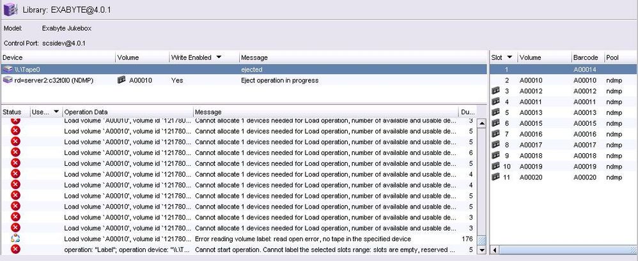This screenshot has width=638, height=261.
Task: Click duration value 176
Action: (467, 239)
